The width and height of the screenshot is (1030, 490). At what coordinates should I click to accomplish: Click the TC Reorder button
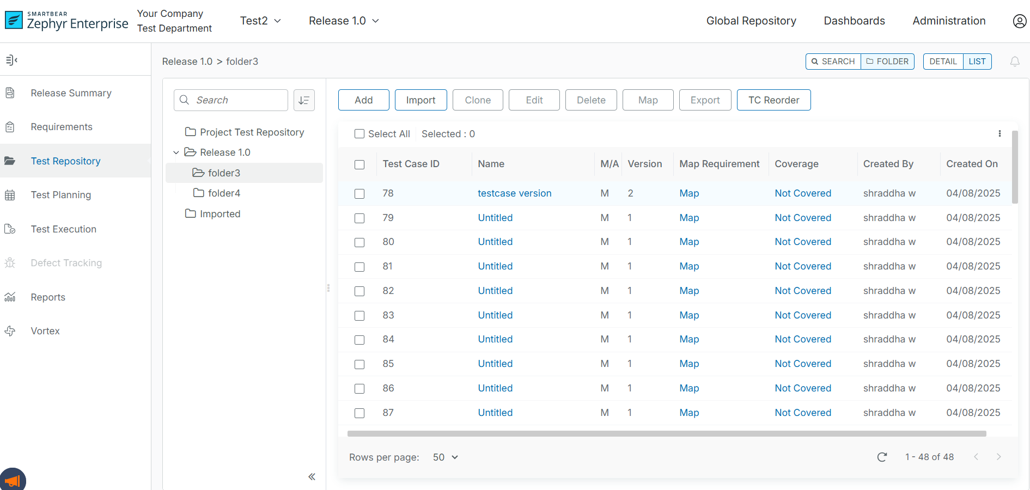coord(773,100)
